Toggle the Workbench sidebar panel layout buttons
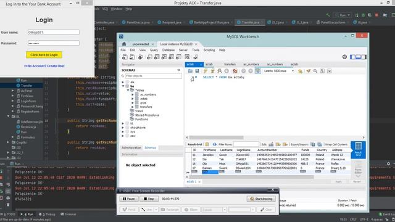Viewport: 395px width, 222px height. tap(358, 57)
